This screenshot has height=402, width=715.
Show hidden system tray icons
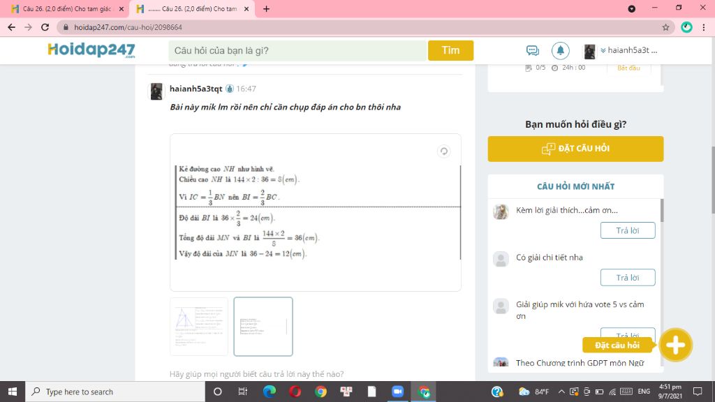click(561, 392)
